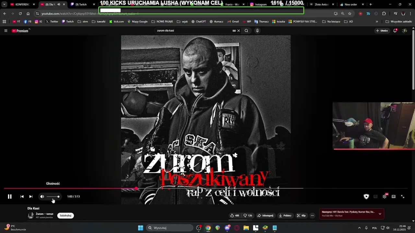Enter fullscreen video mode
The width and height of the screenshot is (415, 233).
pos(403,196)
